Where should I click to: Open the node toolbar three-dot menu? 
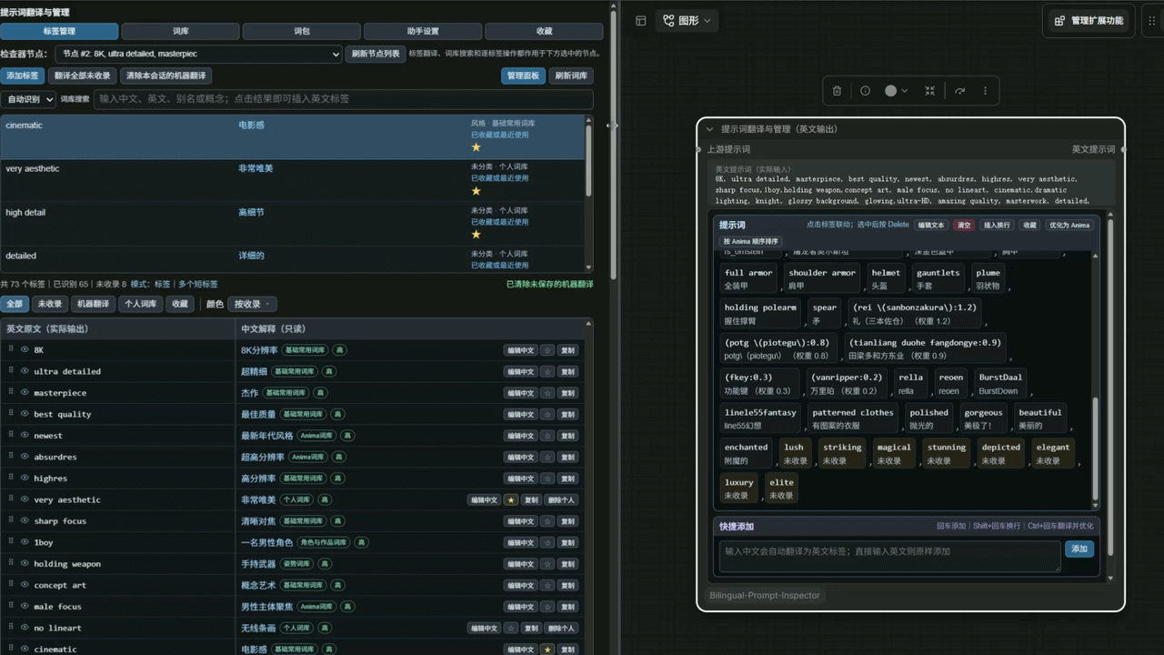pyautogui.click(x=985, y=91)
